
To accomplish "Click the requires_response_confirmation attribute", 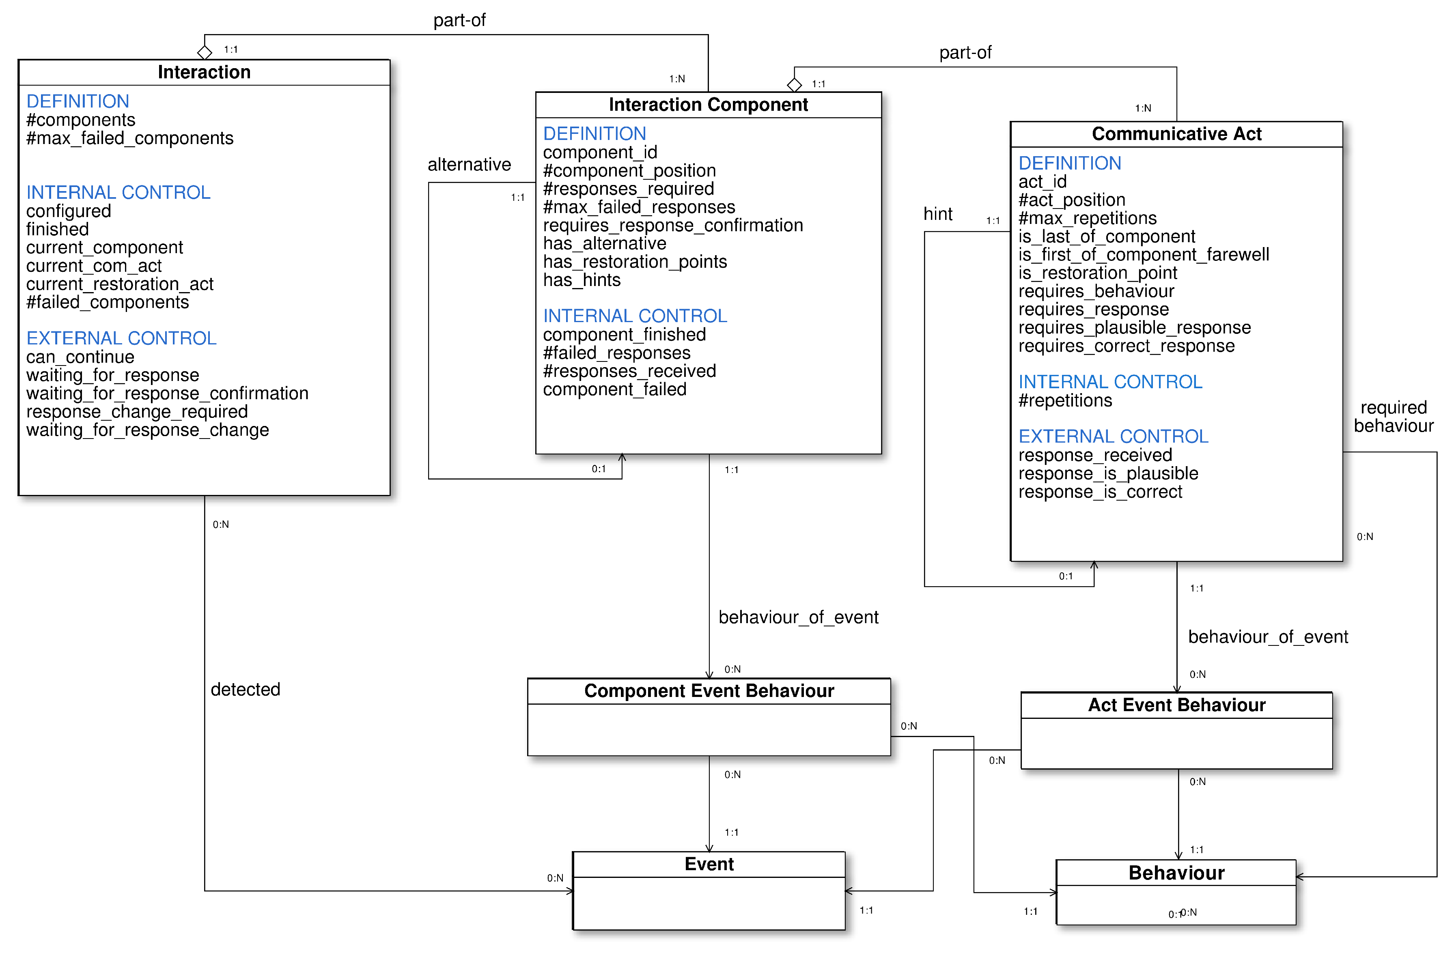I will tap(673, 226).
